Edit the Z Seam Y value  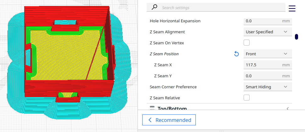coord(268,76)
